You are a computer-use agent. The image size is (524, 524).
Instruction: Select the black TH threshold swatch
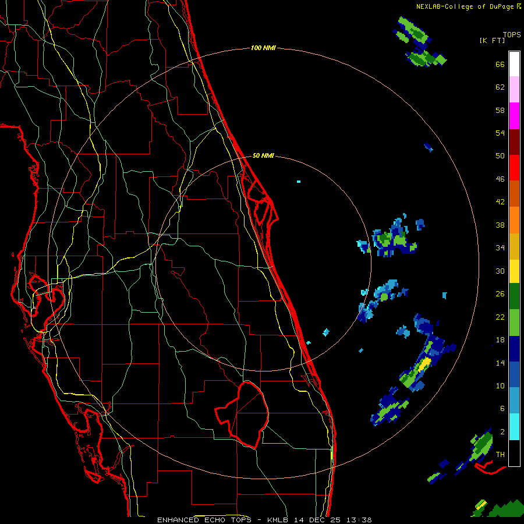coord(514,453)
